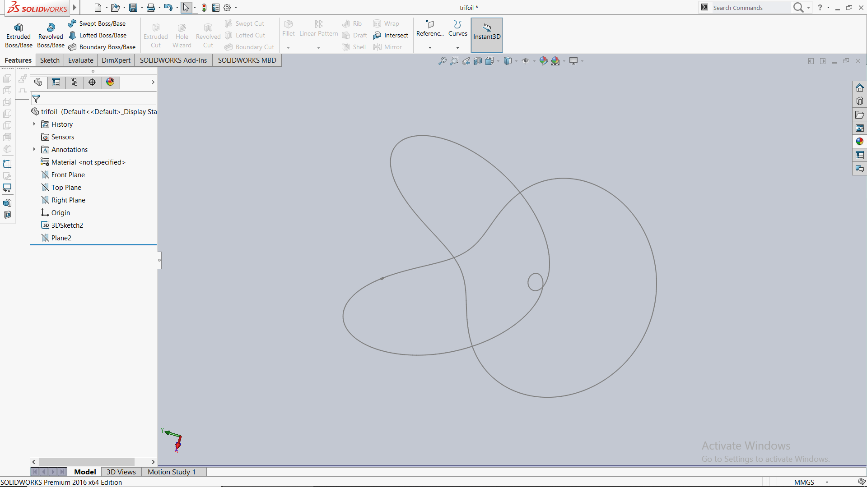Open the Motion Study 1 tab
Image resolution: width=867 pixels, height=487 pixels.
[x=172, y=472]
